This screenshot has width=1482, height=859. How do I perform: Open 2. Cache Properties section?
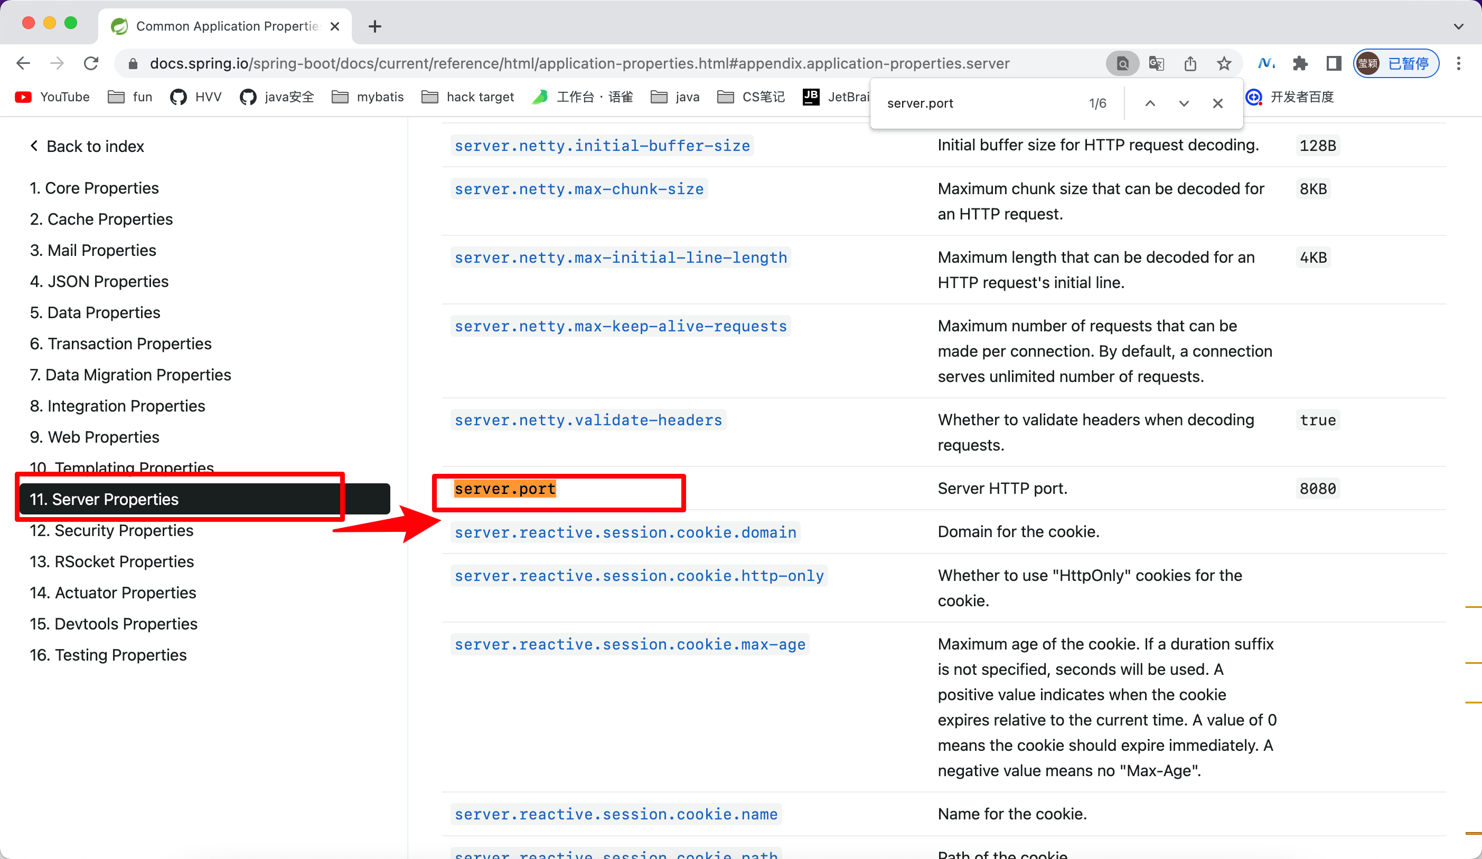[x=101, y=219]
